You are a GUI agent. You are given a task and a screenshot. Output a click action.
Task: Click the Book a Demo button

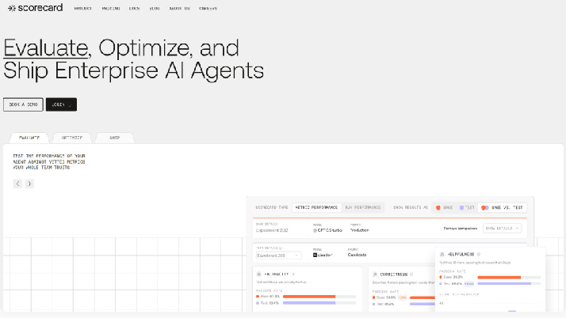click(23, 104)
